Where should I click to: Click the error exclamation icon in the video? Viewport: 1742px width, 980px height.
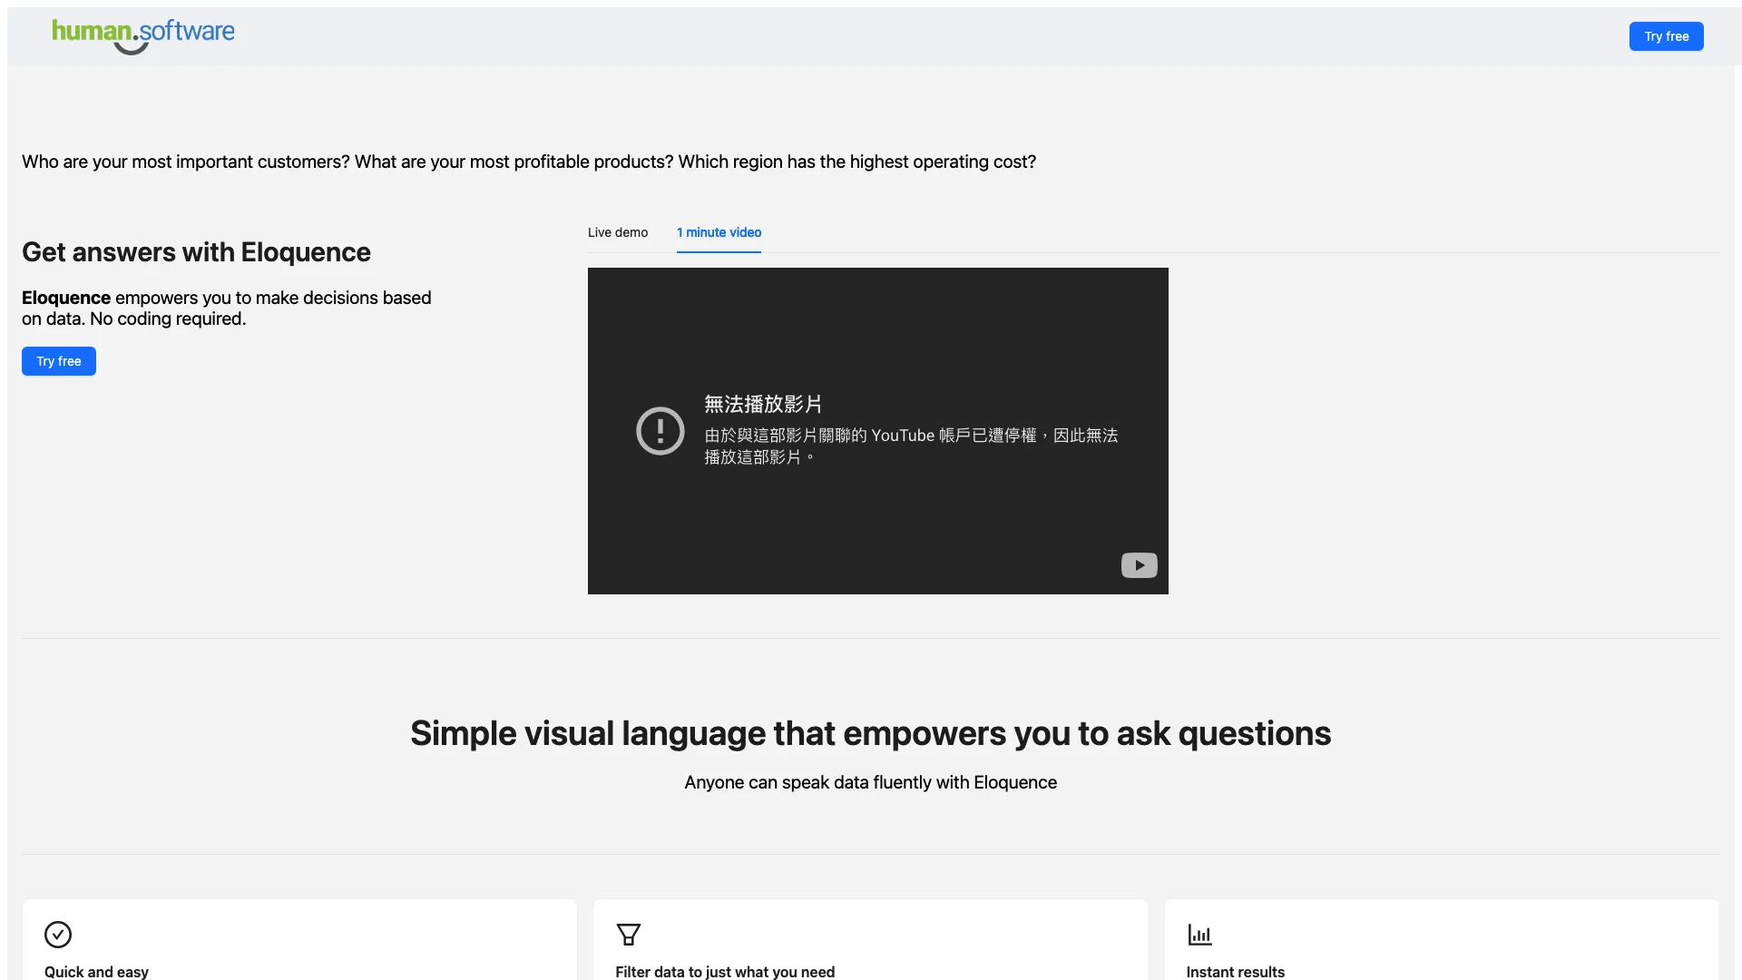click(661, 430)
